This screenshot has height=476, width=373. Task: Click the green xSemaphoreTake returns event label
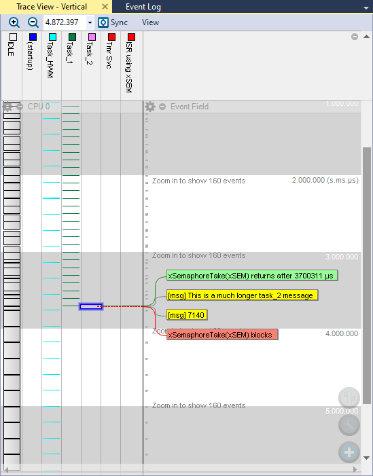pos(252,276)
